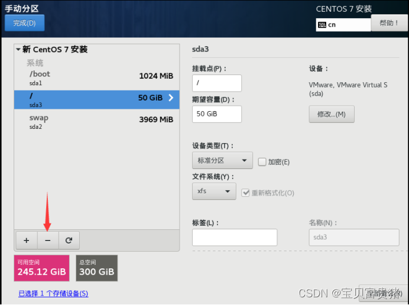Select the /boot sda1 partition row
This screenshot has height=305, width=409.
point(97,78)
